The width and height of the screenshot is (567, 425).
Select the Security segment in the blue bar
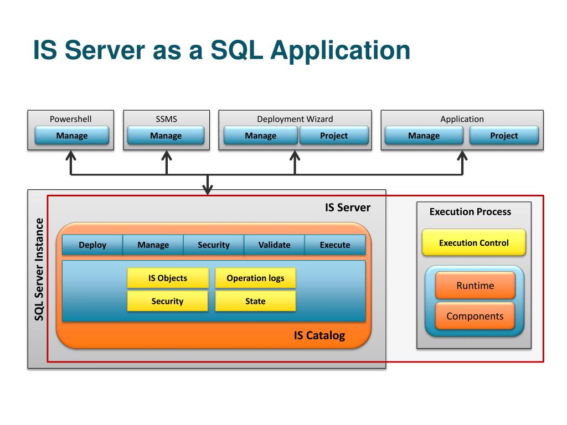[214, 245]
